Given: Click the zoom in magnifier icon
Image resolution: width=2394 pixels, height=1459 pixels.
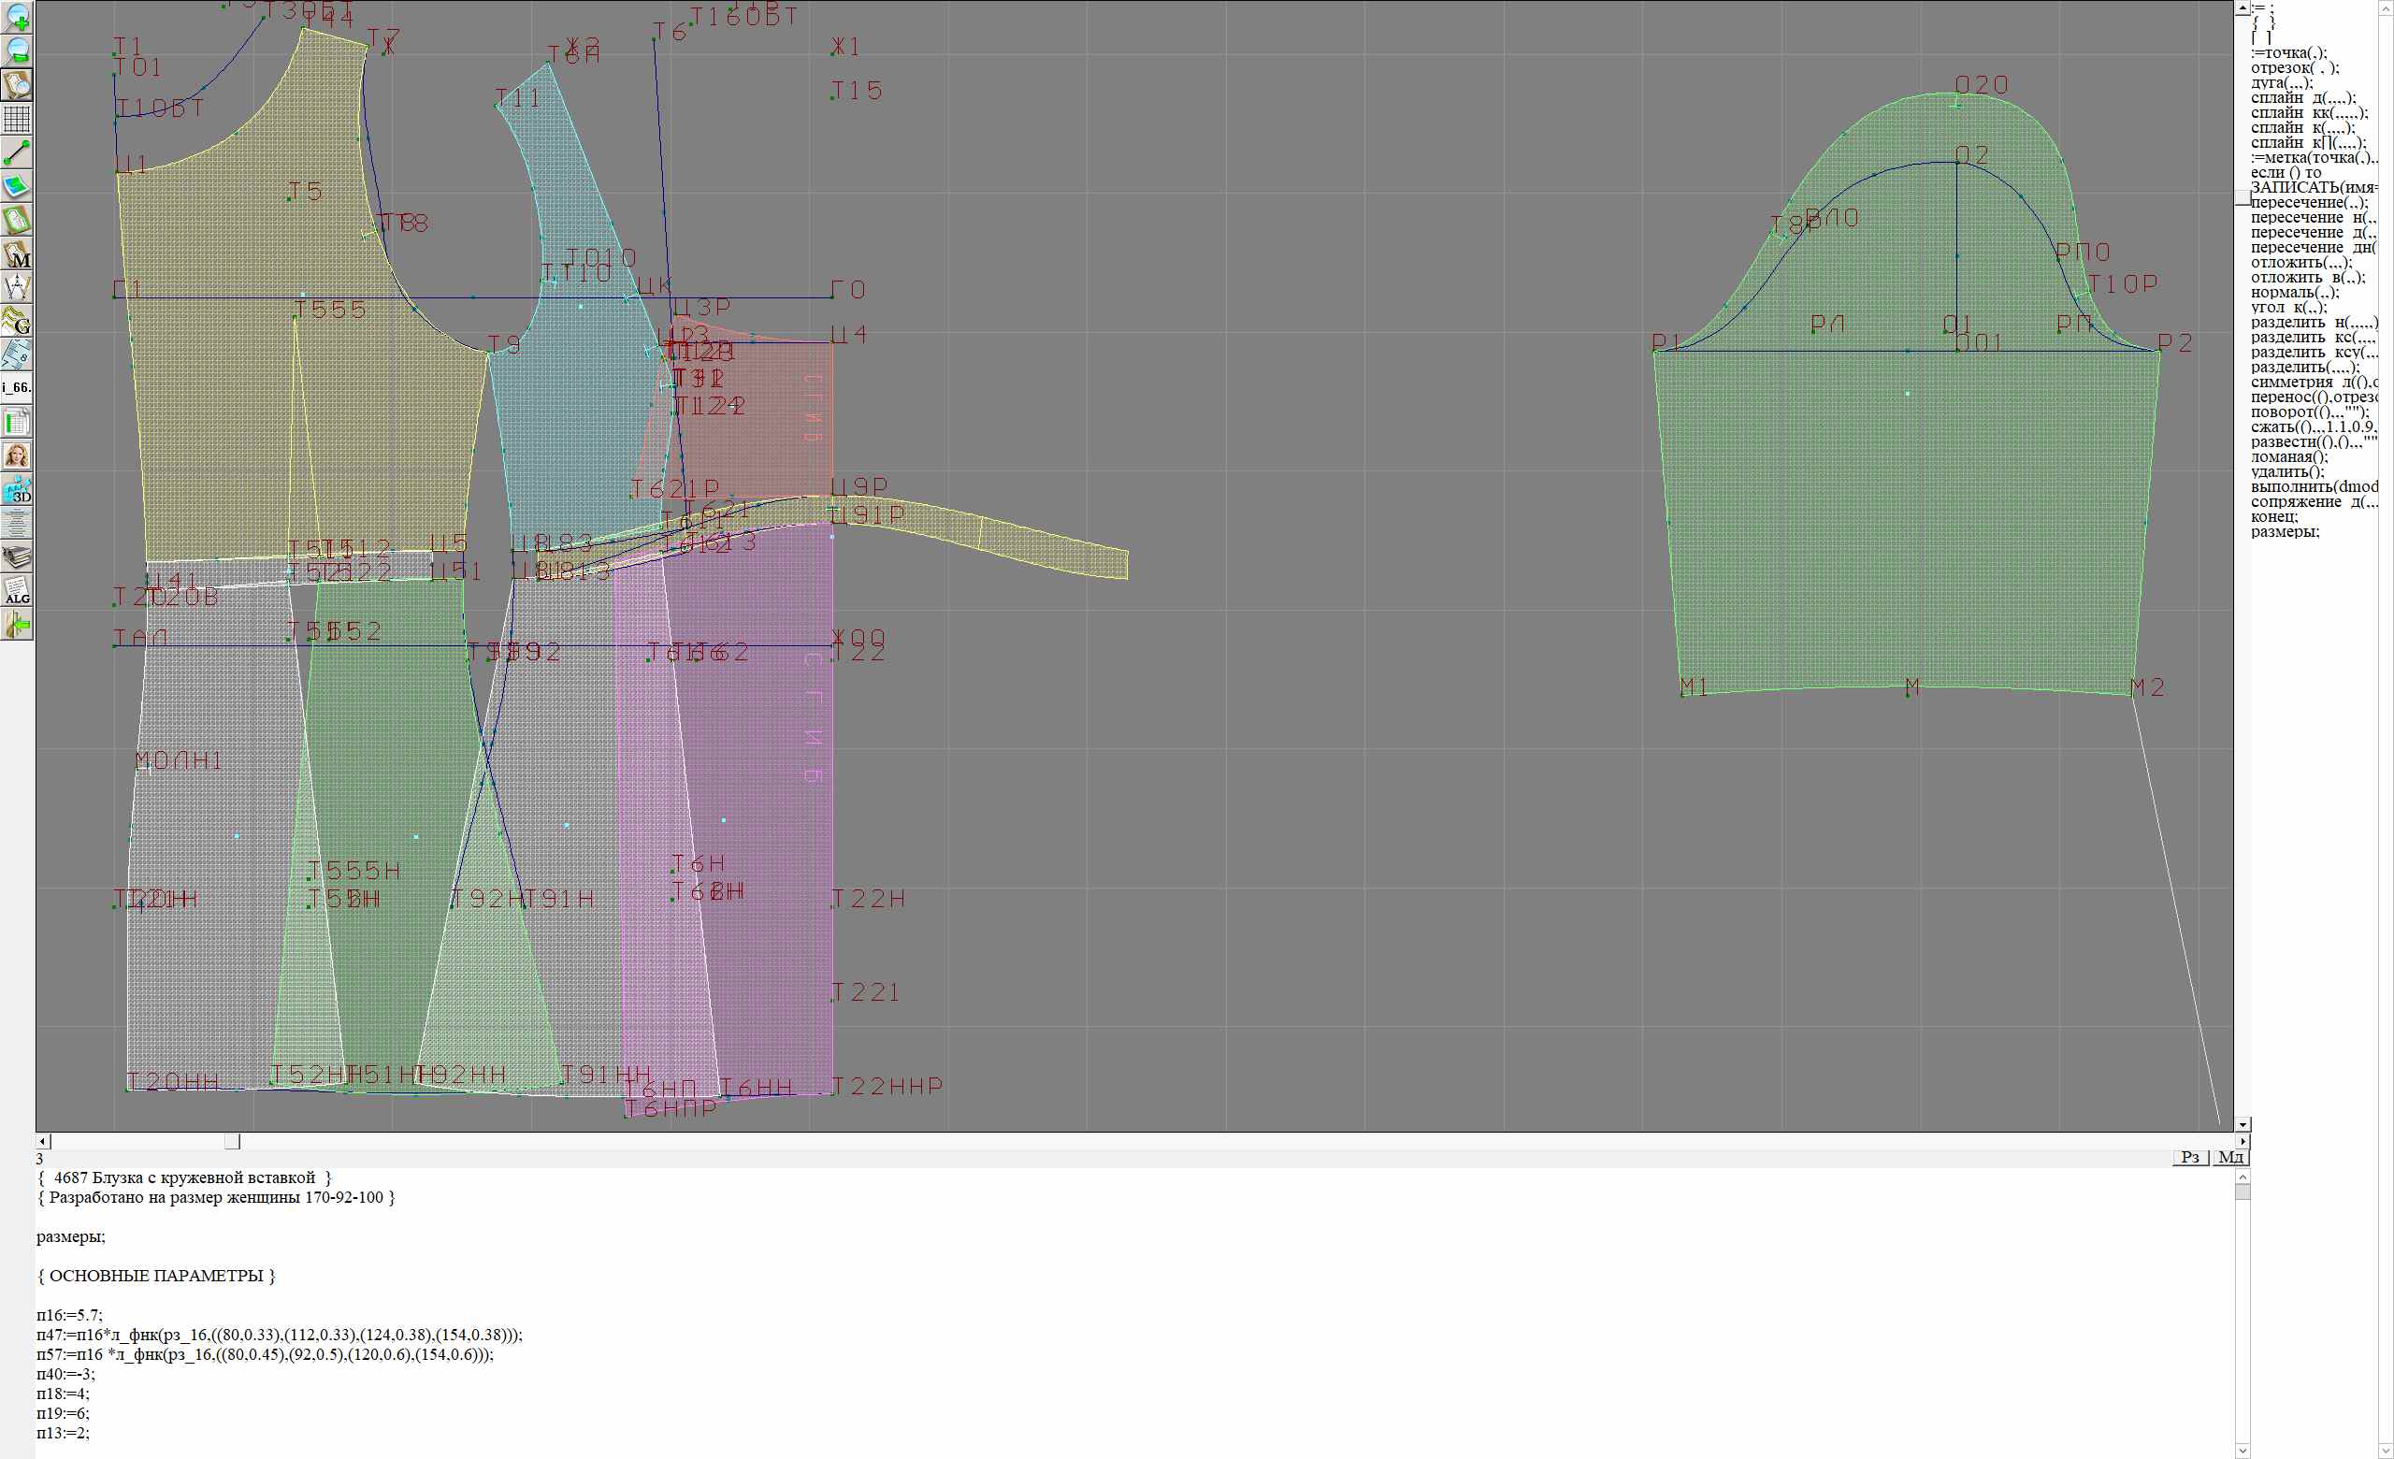Looking at the screenshot, I should tap(18, 18).
